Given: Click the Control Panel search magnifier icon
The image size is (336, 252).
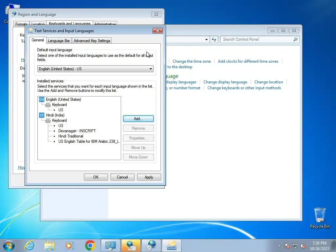Looking at the screenshot, I should (296, 39).
